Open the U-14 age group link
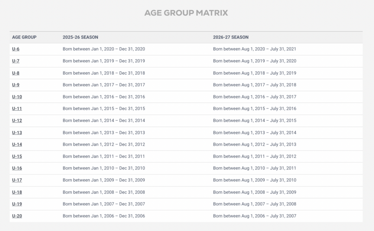The image size is (374, 231). pyautogui.click(x=17, y=144)
